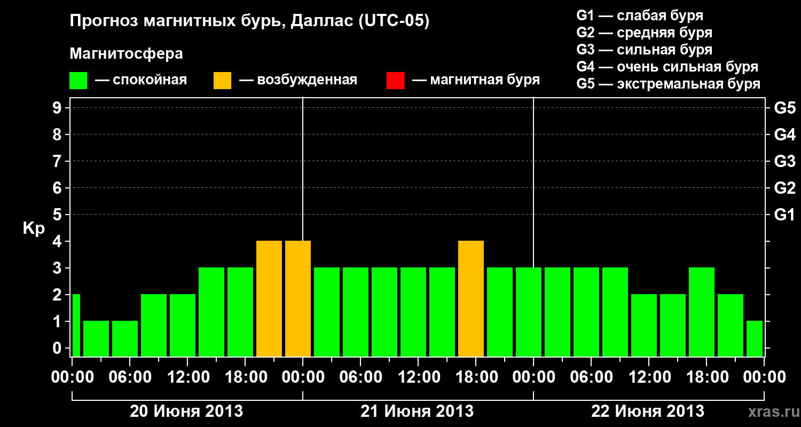Click the green Kp 3 bar spanning midnight into 22 June
Image resolution: width=801 pixels, height=427 pixels.
[x=529, y=312]
